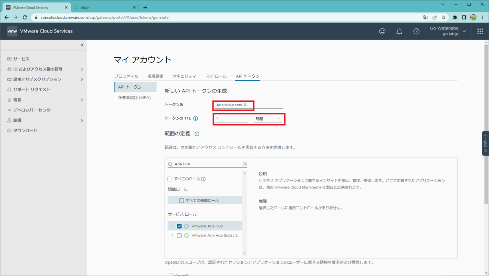The height and width of the screenshot is (276, 489).
Task: Expand ID およびアクセス権の管理 in sidebar
Action: [82, 69]
